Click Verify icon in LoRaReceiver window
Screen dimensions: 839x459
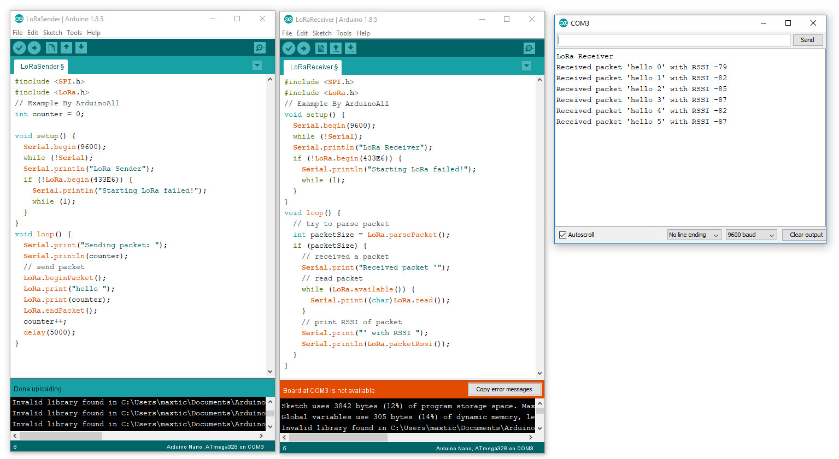[289, 49]
